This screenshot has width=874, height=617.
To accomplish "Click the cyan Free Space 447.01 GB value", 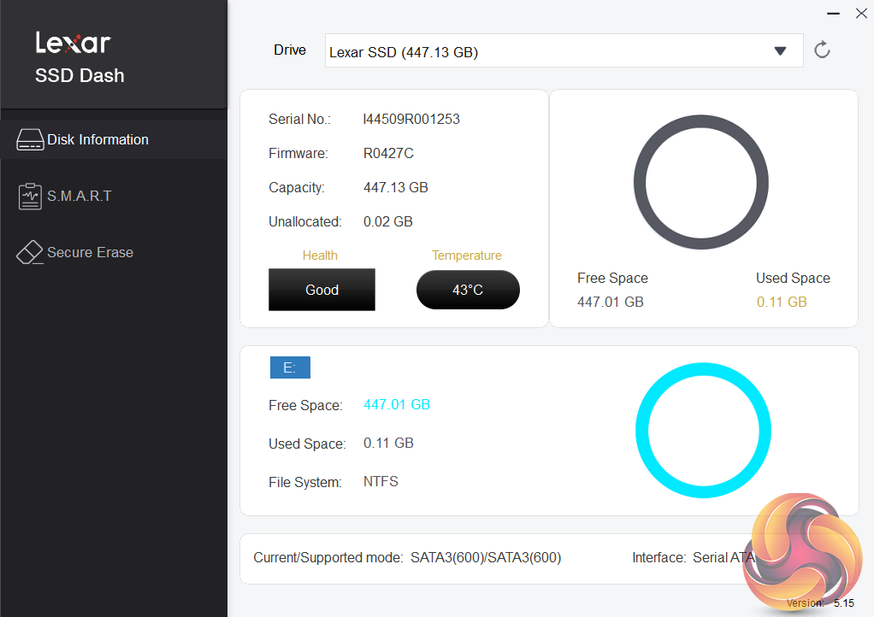I will (x=397, y=404).
